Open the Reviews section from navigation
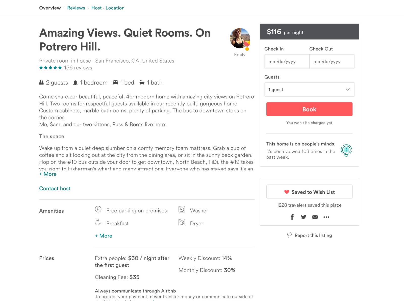Screen dimensions: 404x301 coord(76,8)
